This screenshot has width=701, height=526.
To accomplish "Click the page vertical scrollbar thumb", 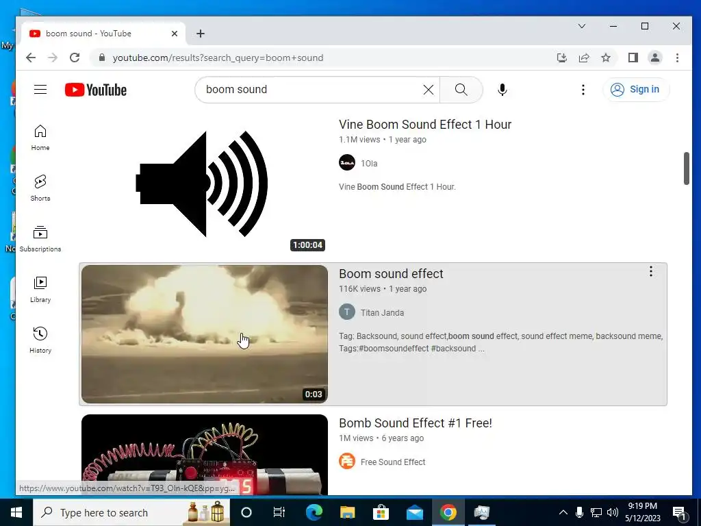I will tap(686, 168).
